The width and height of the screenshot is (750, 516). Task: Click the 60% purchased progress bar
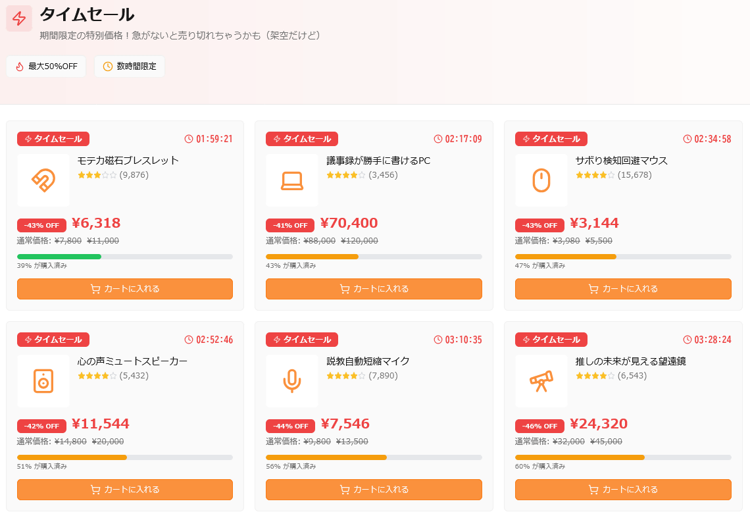click(x=623, y=457)
